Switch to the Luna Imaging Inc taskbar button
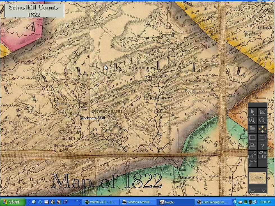Viewport: 275px width, 206px height. point(213,202)
